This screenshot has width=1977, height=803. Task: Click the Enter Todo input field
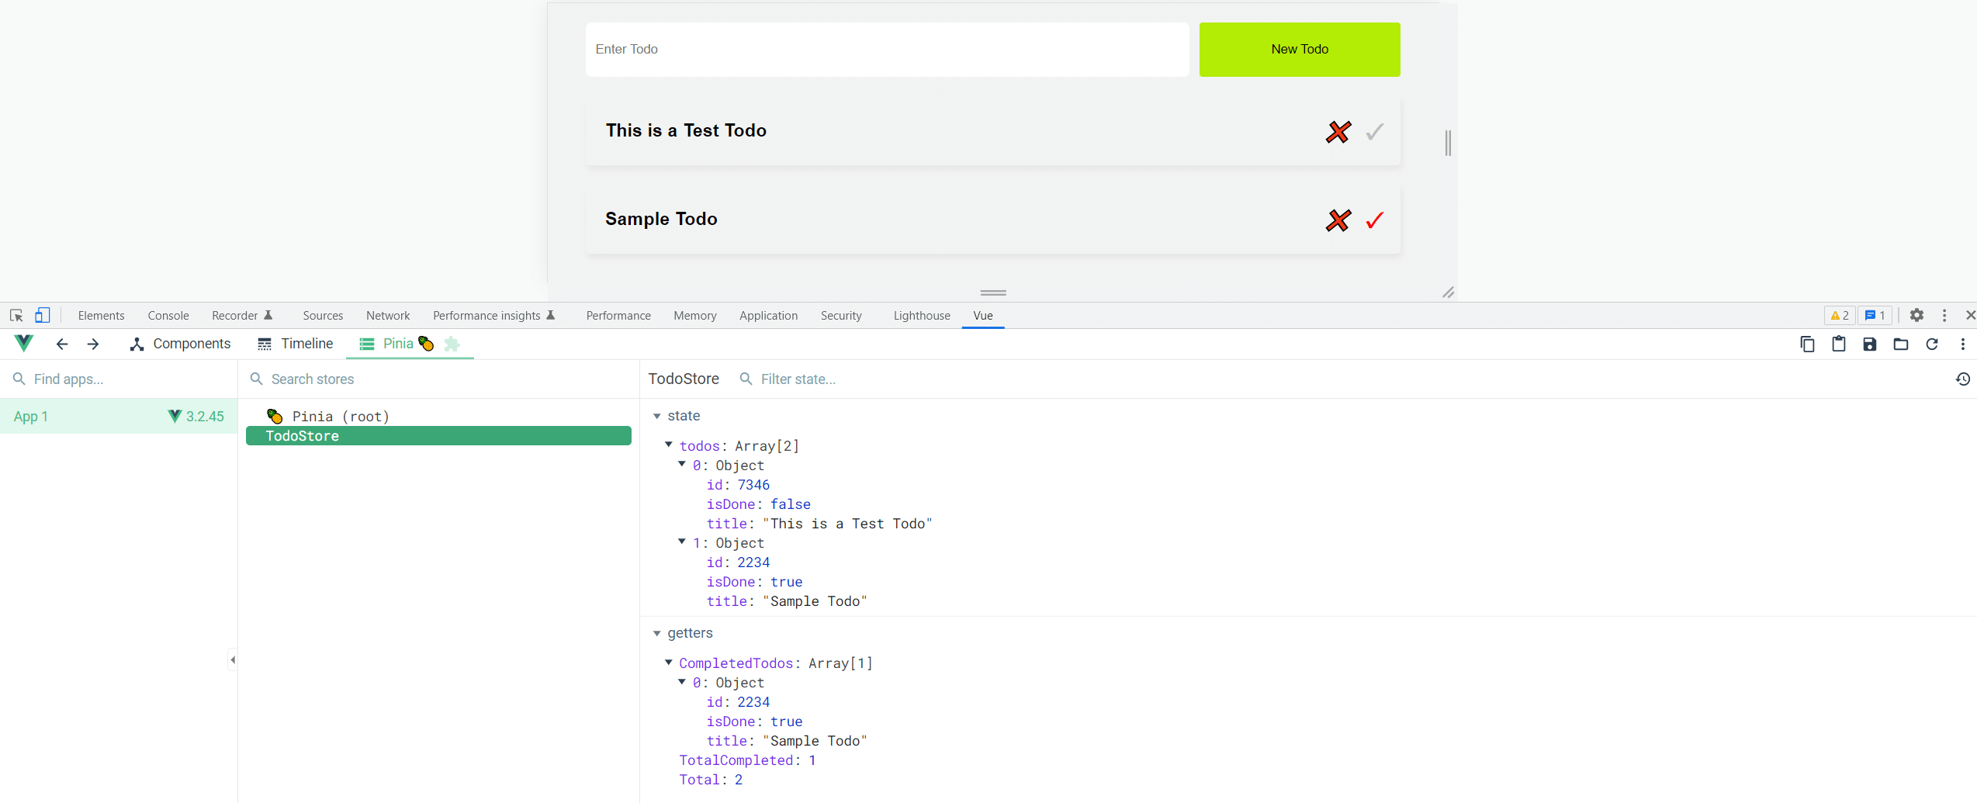(x=886, y=49)
